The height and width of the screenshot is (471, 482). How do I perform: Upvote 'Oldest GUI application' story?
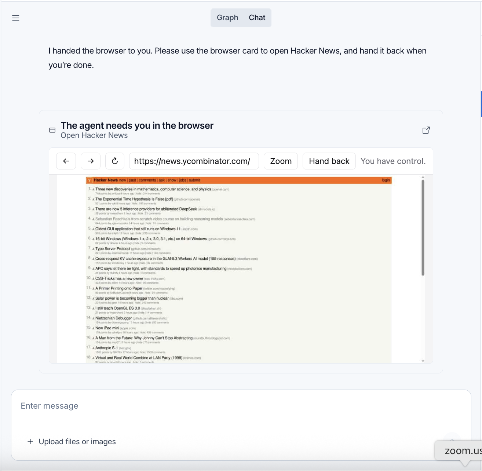coord(94,229)
